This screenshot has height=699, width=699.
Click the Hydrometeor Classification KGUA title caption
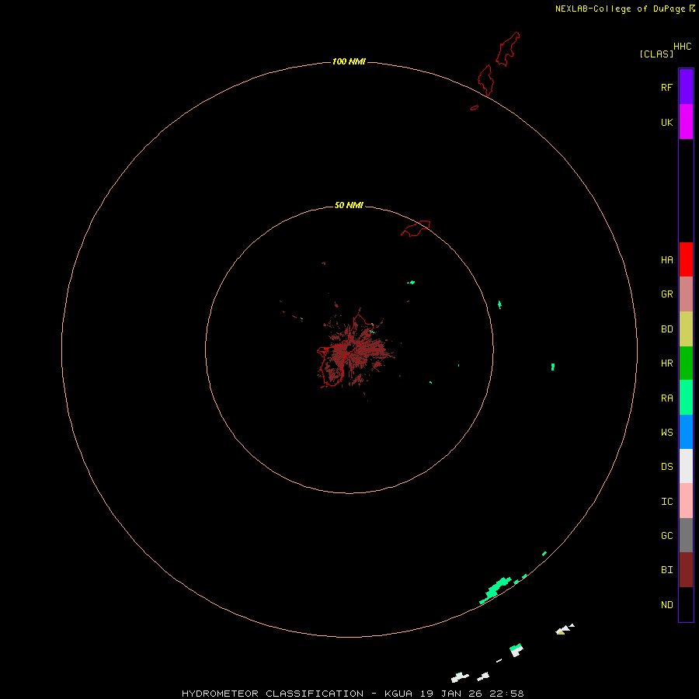tap(353, 694)
